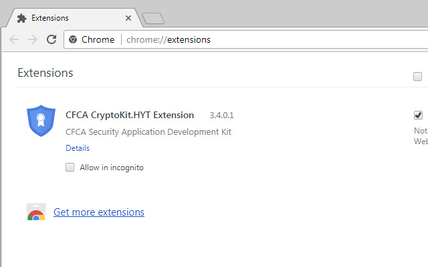Open a new tab

click(153, 18)
